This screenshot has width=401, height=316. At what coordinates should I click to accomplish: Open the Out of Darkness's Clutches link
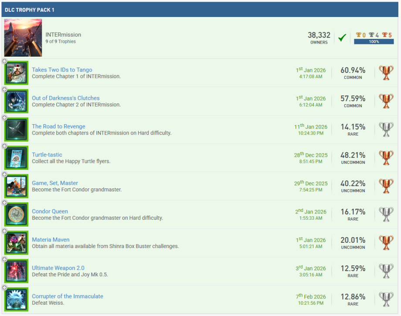[65, 98]
